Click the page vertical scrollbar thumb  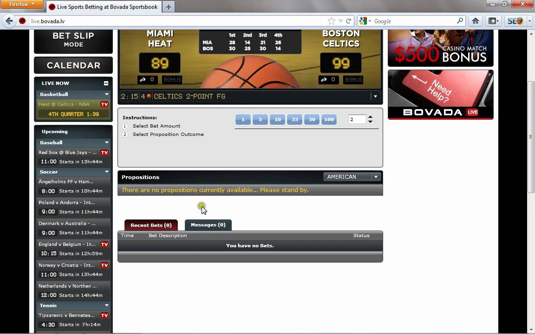531,137
